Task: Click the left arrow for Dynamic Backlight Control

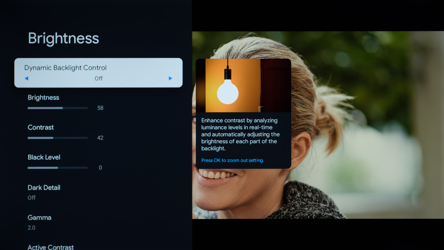Action: pos(27,79)
